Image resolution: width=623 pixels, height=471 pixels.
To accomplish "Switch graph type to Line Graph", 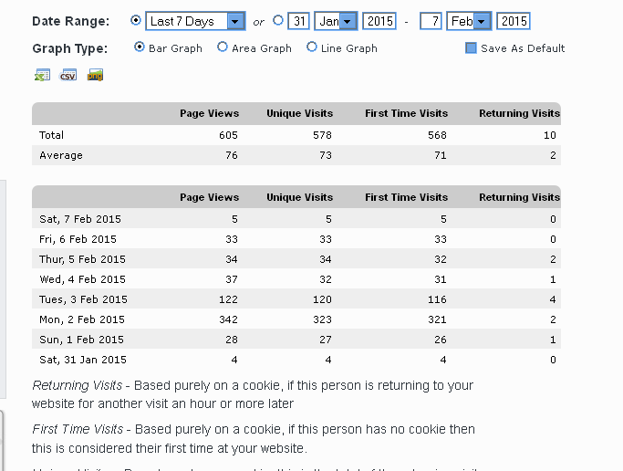I will point(312,47).
